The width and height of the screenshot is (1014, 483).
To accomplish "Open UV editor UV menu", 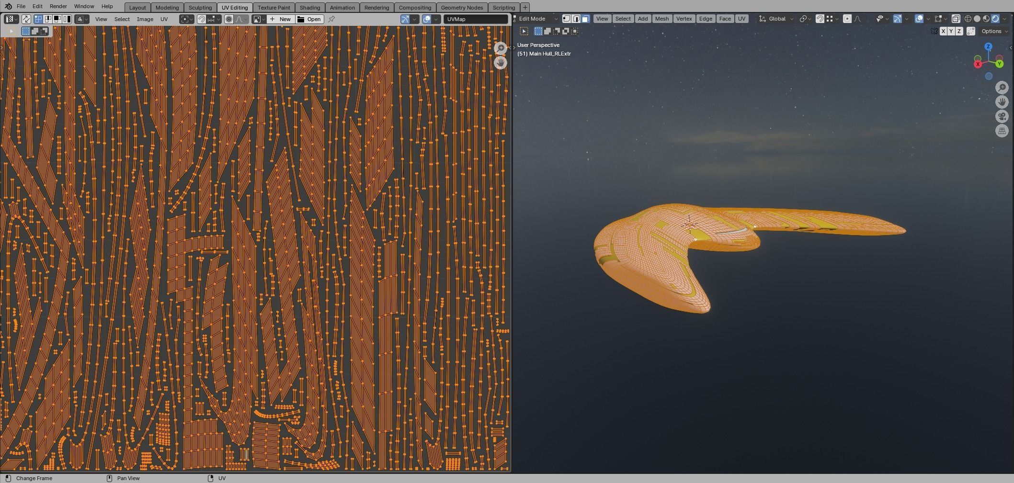I will tap(164, 19).
